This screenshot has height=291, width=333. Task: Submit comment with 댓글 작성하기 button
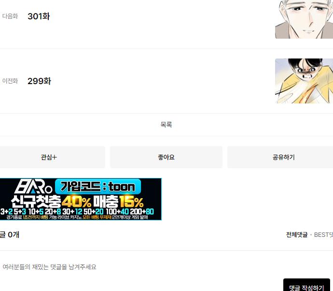coord(306,286)
